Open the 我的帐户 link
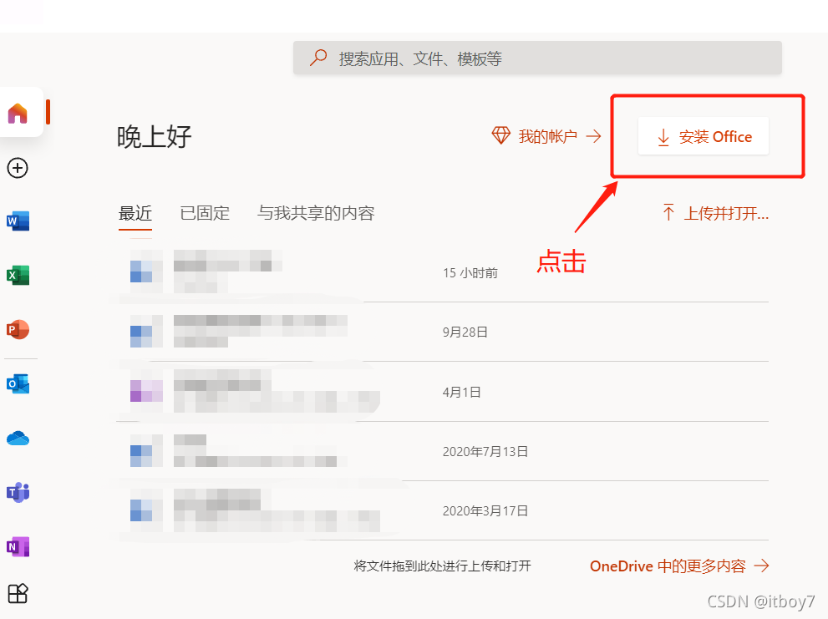Viewport: 828px width, 619px height. click(x=547, y=136)
